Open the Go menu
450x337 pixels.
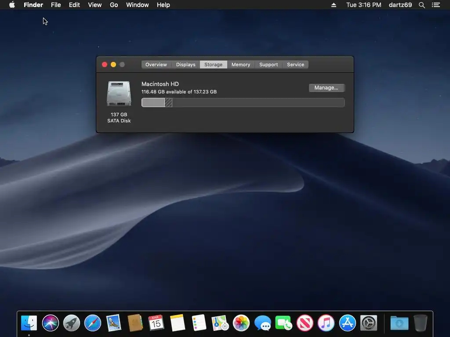[114, 5]
